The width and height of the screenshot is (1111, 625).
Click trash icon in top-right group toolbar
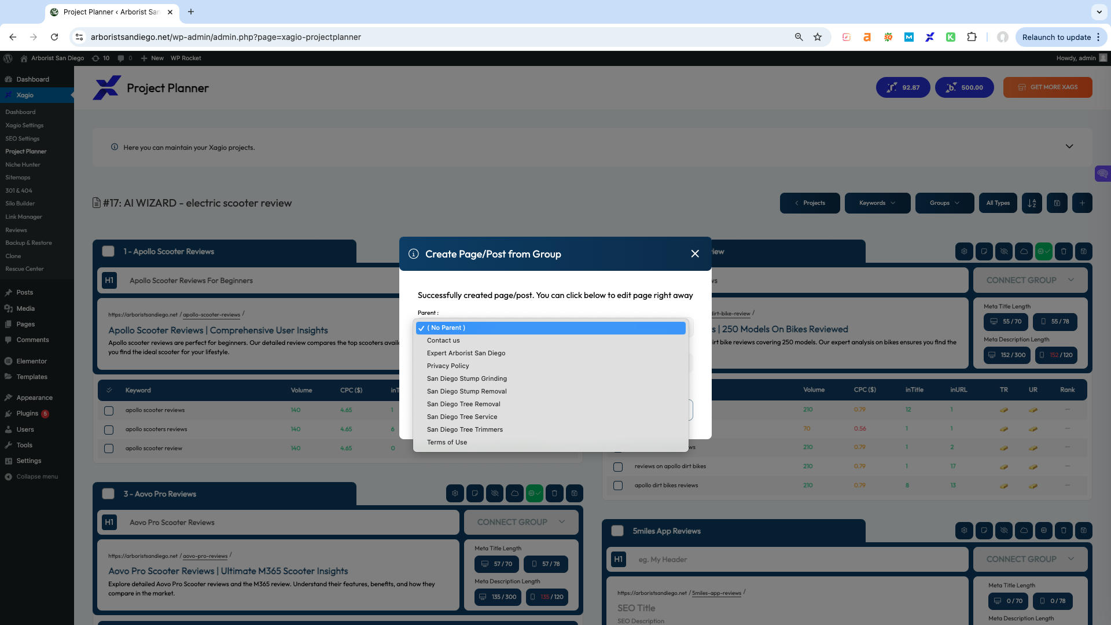click(x=1064, y=252)
